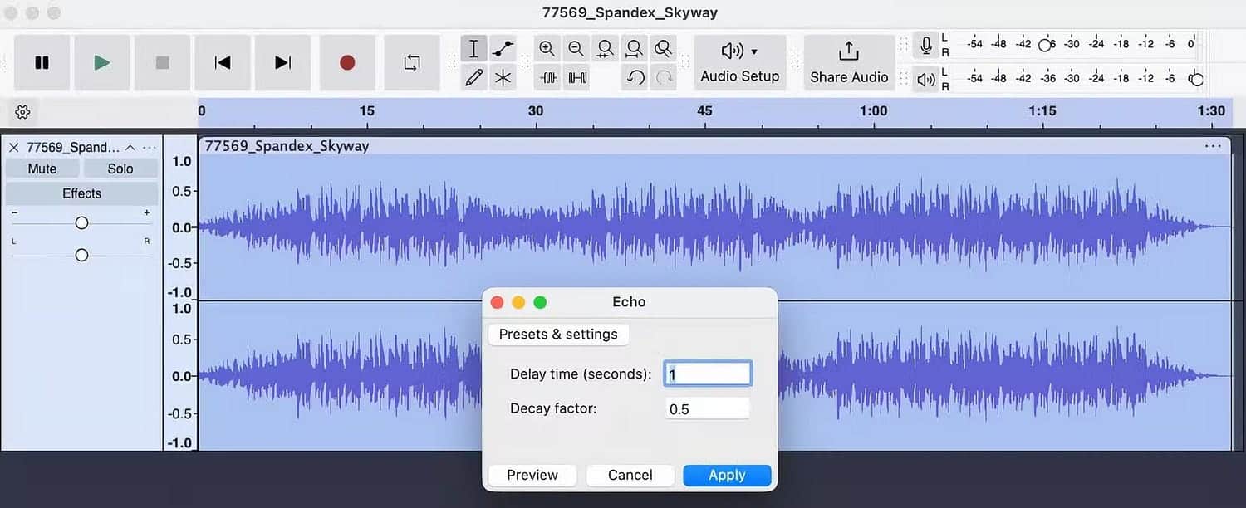Select the Multi-tool
The height and width of the screenshot is (508, 1246).
point(503,77)
